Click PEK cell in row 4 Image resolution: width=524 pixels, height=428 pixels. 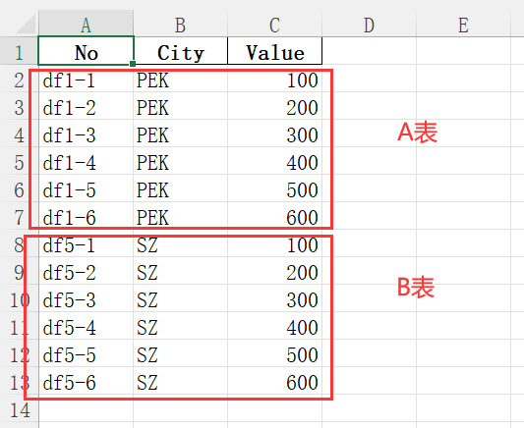tap(181, 134)
